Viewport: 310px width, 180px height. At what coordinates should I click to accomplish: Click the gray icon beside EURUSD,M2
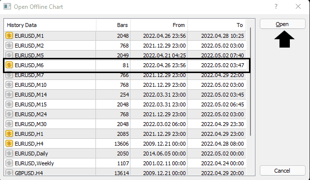point(9,46)
